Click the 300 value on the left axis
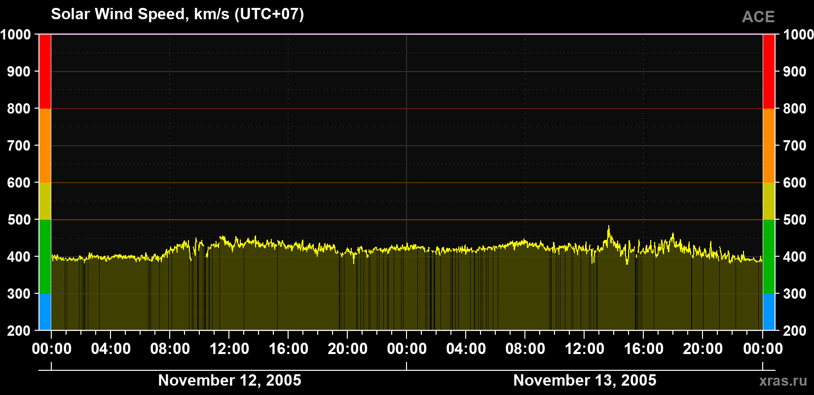The width and height of the screenshot is (814, 395). [x=19, y=294]
